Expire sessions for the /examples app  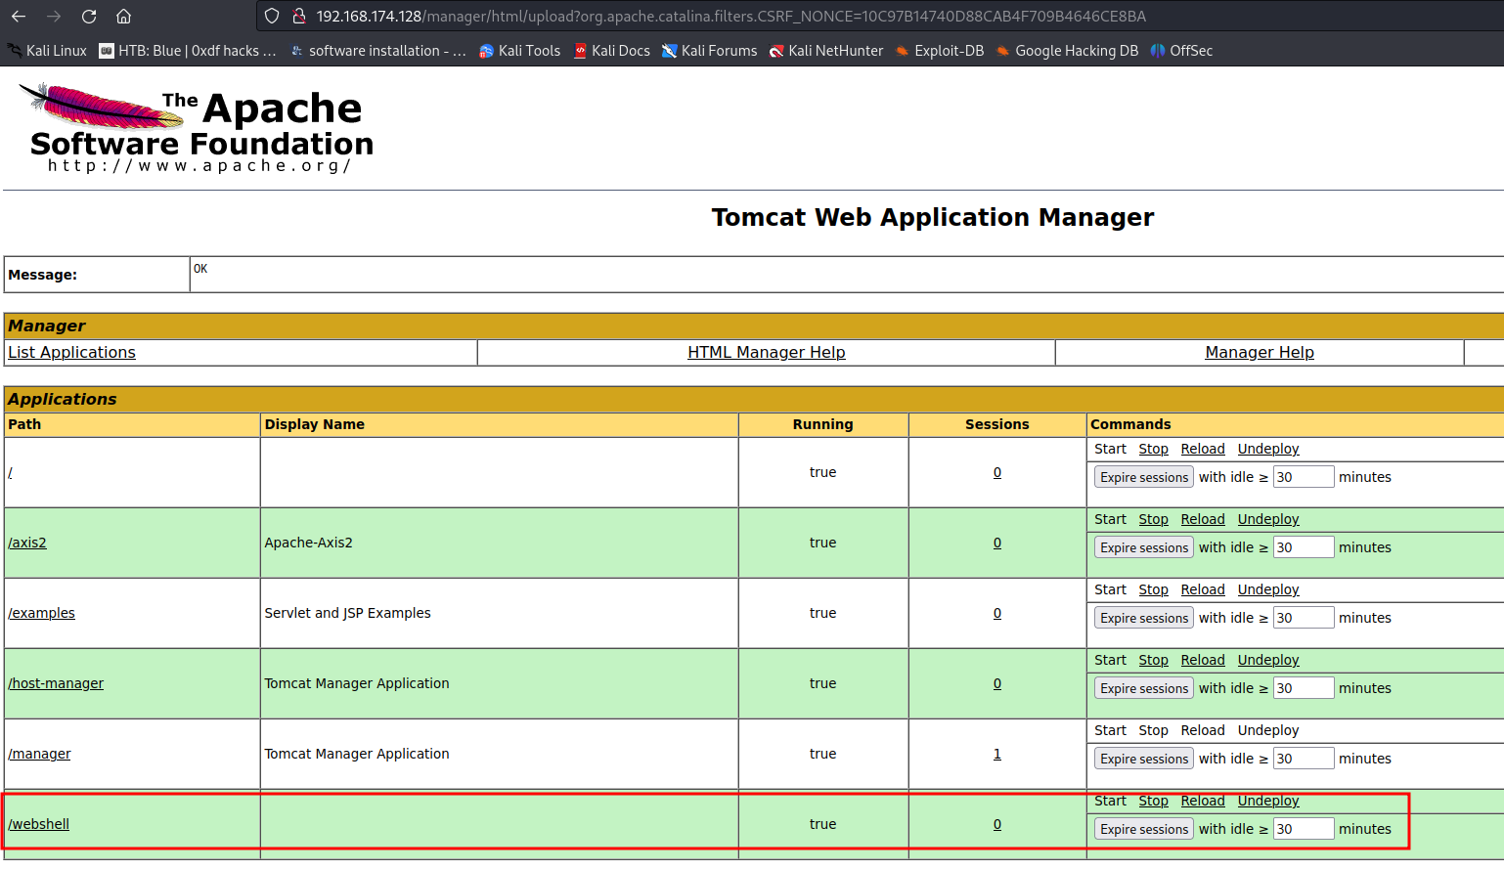(1144, 618)
